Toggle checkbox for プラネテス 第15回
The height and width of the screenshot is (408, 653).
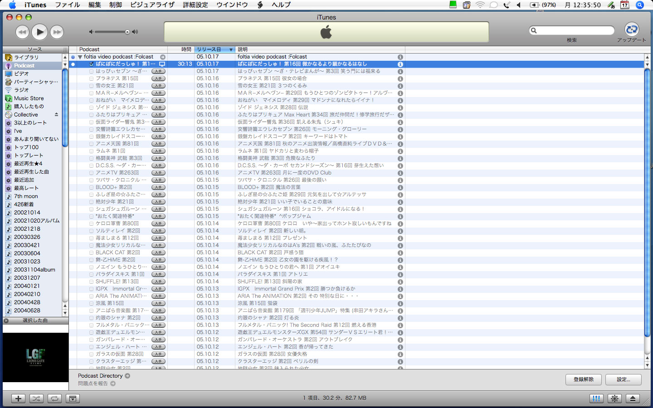coord(92,79)
